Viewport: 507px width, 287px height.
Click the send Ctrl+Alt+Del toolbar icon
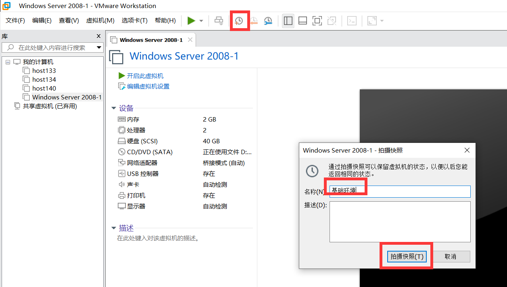[219, 21]
